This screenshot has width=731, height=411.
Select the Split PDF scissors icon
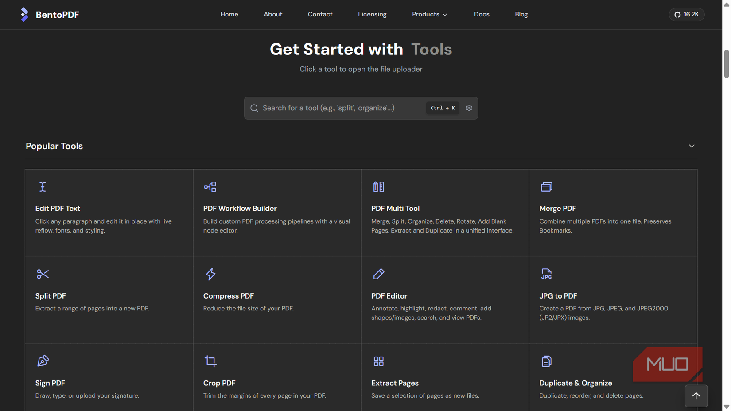pyautogui.click(x=43, y=274)
